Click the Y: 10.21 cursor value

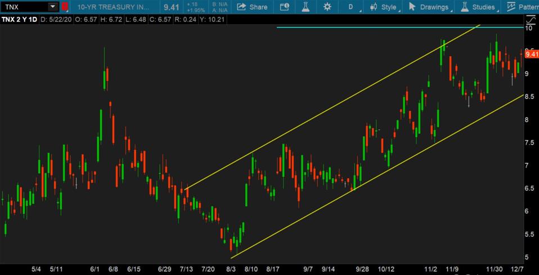point(212,20)
